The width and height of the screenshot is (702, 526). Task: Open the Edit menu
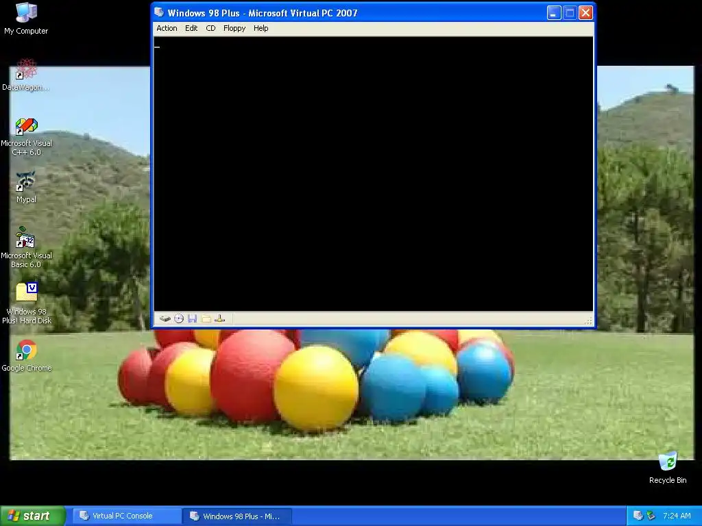point(191,28)
